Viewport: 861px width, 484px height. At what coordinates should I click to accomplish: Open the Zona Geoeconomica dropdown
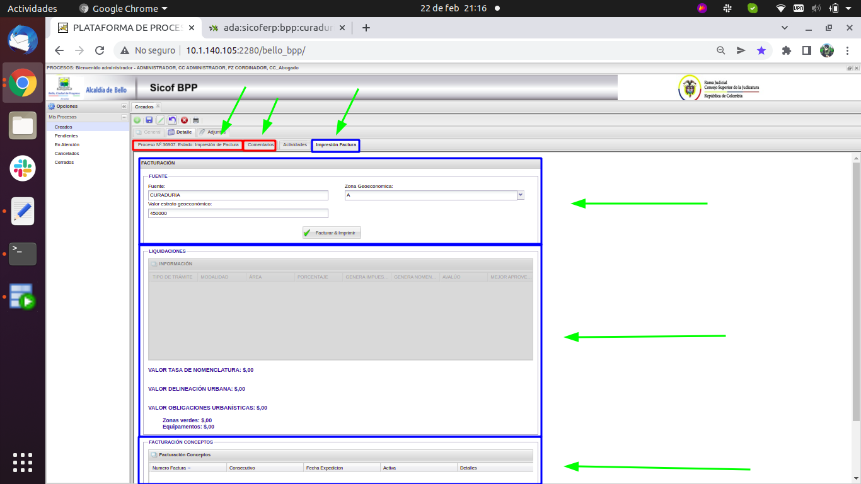pyautogui.click(x=520, y=195)
